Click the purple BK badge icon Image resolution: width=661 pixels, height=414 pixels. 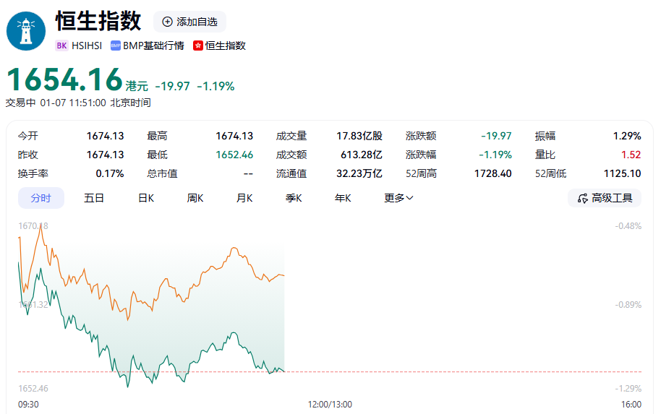pos(61,46)
